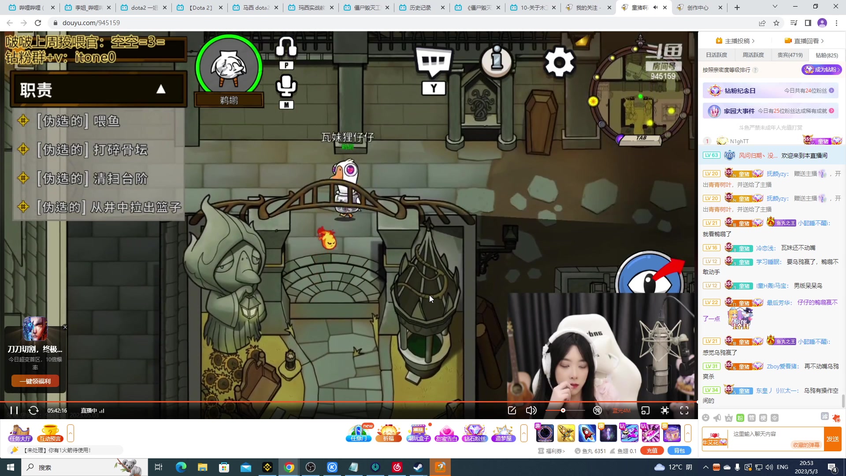846x476 pixels.
Task: Open 任务大厅 task hall
Action: tap(20, 433)
